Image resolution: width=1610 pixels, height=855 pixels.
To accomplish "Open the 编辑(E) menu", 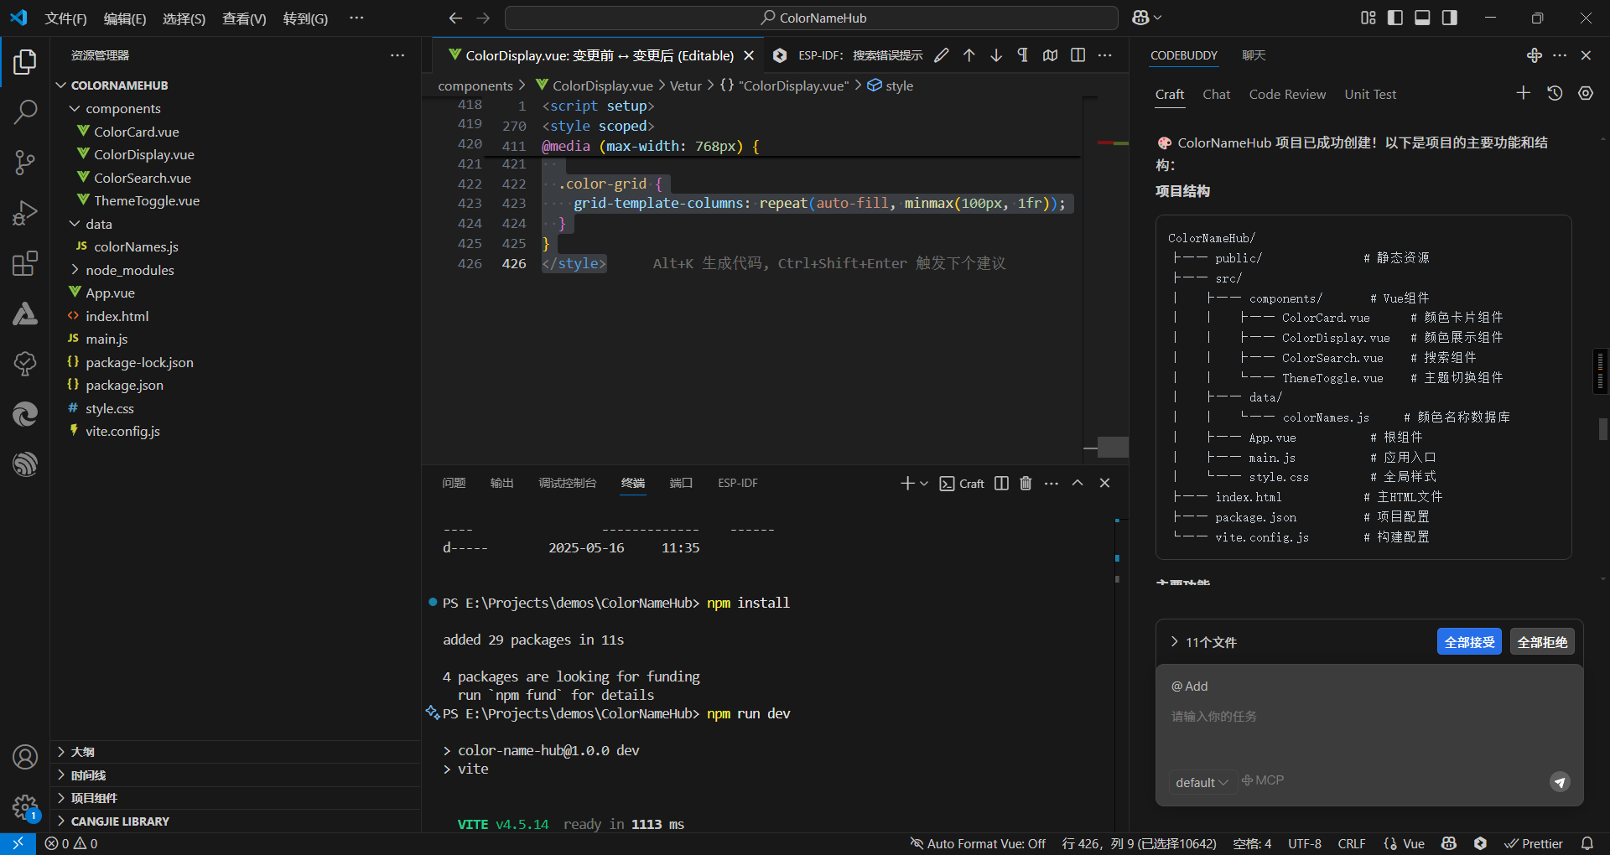I will [x=125, y=18].
